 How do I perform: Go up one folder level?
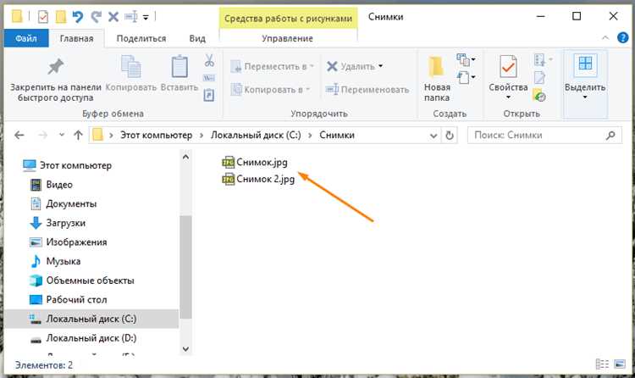[78, 135]
